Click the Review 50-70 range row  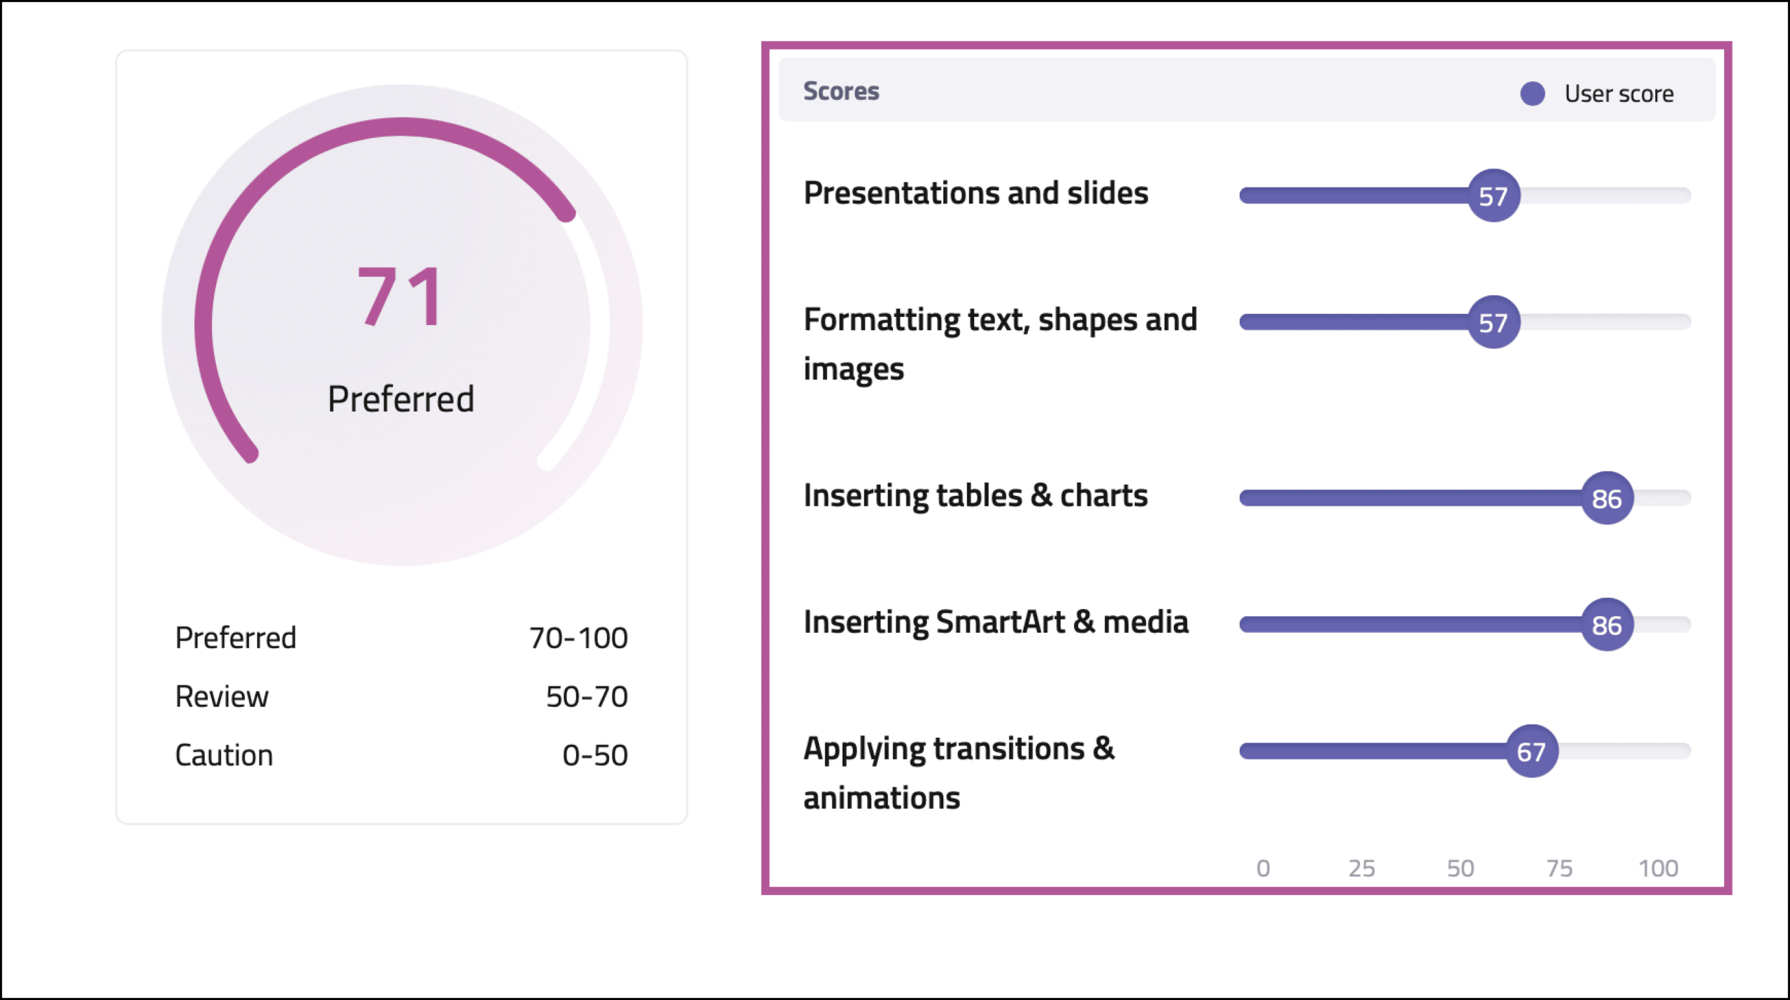401,697
